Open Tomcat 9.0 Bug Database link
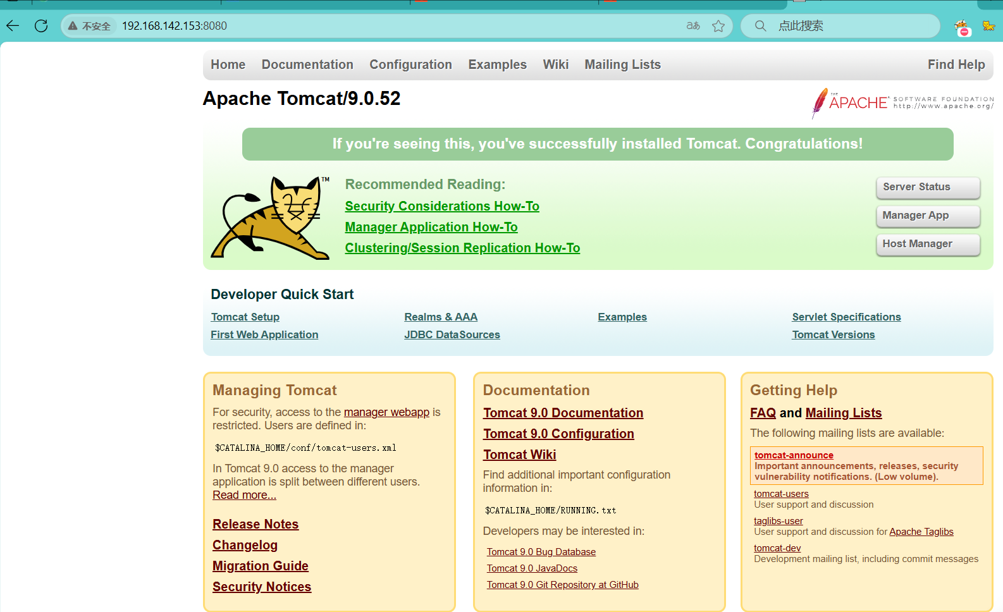The height and width of the screenshot is (612, 1003). tap(541, 552)
